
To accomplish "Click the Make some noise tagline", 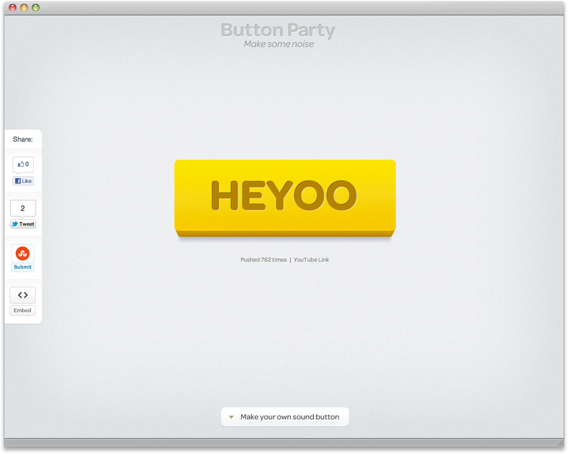I will coord(279,44).
